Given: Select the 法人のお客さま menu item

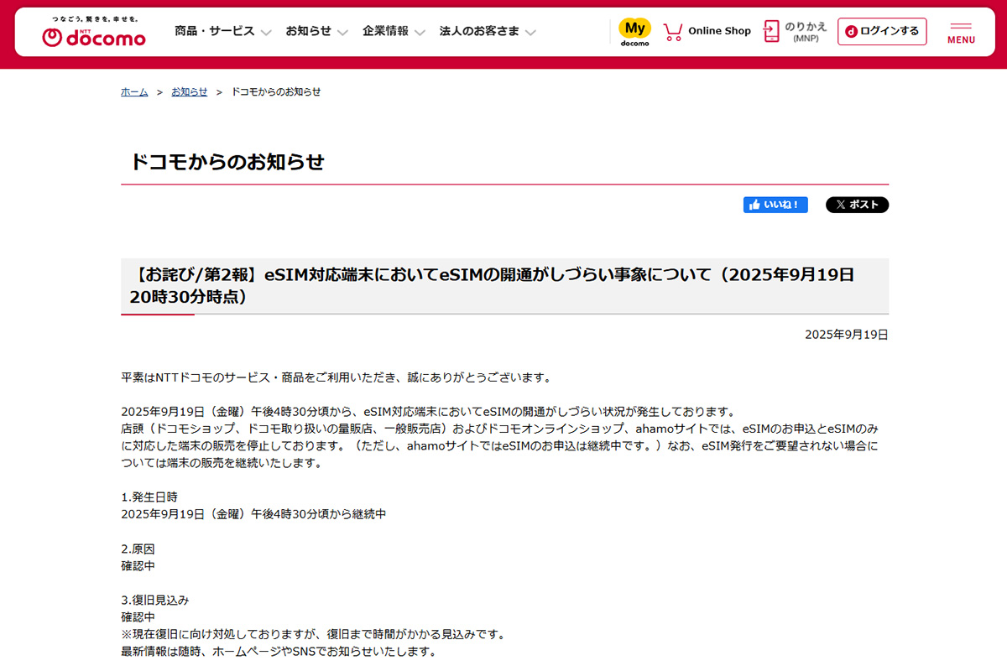Looking at the screenshot, I should click(x=478, y=31).
